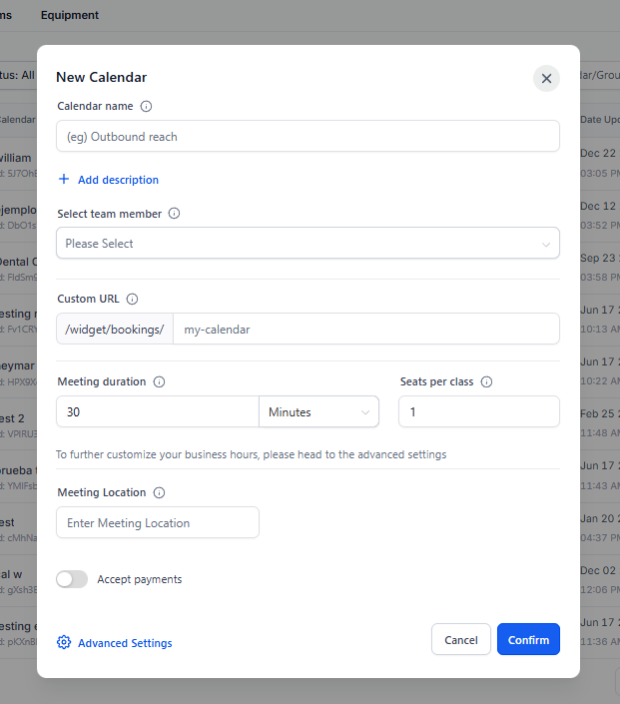The width and height of the screenshot is (620, 704).
Task: Click info icon beside Calendar name
Action: pyautogui.click(x=146, y=106)
